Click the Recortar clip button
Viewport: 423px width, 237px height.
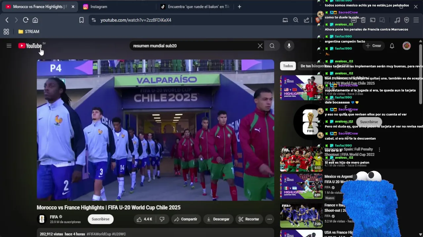pos(249,219)
